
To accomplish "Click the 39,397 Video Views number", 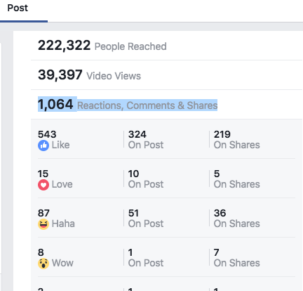I will 60,75.
